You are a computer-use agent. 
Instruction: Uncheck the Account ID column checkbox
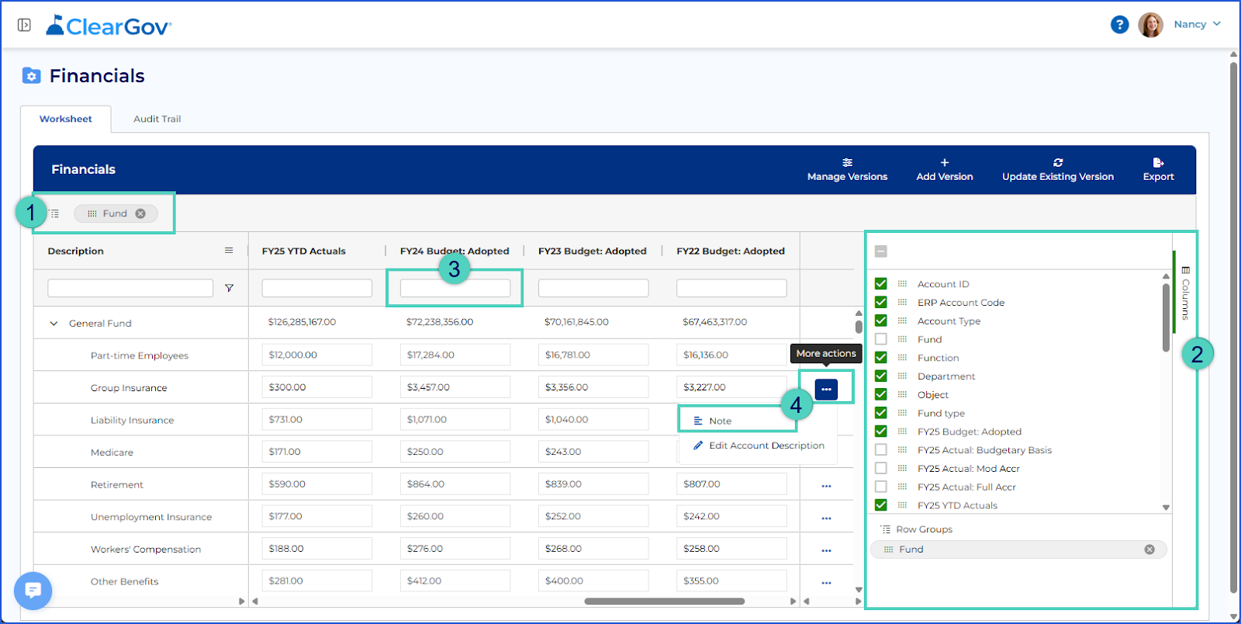tap(881, 284)
